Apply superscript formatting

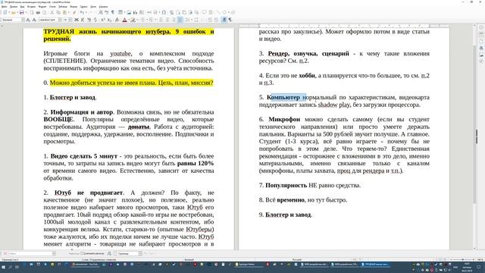[103, 20]
